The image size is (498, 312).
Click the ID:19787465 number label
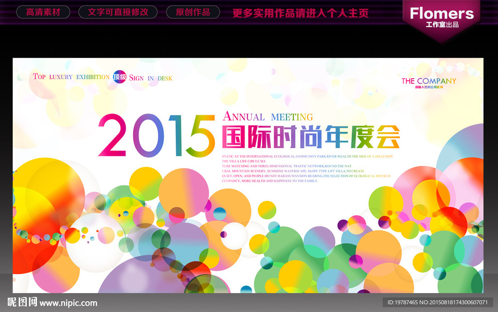click(437, 302)
